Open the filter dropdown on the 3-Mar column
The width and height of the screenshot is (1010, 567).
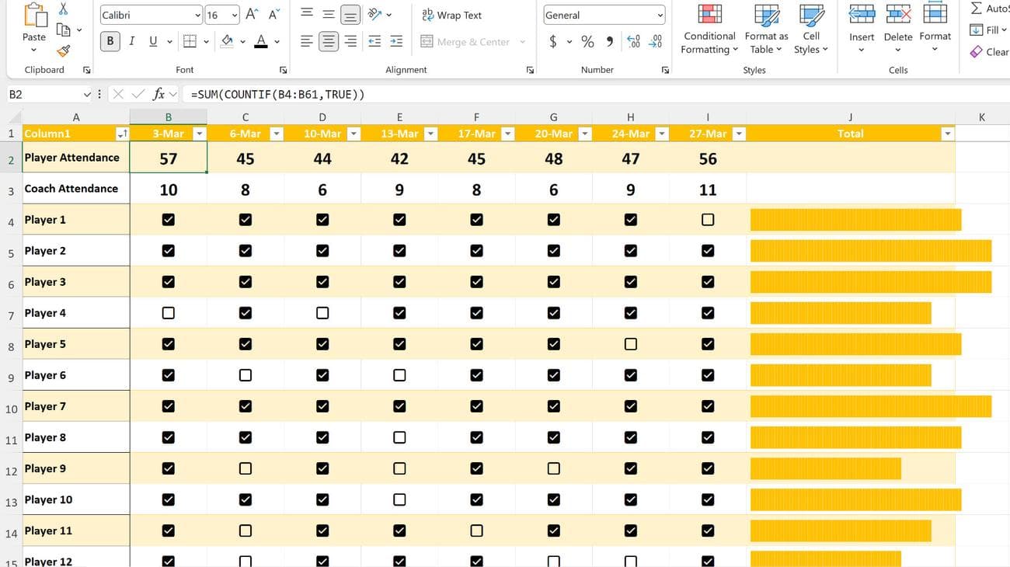click(x=199, y=134)
